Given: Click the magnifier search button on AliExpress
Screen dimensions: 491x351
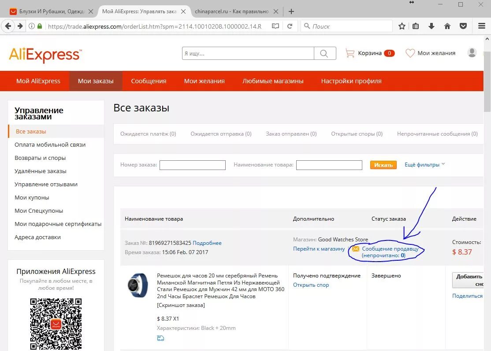Looking at the screenshot, I should 325,53.
